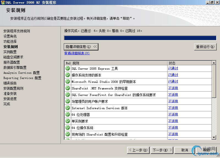The width and height of the screenshot is (220, 158).
Task: Open the 查看详细报表(V) link
Action: click(x=77, y=53)
